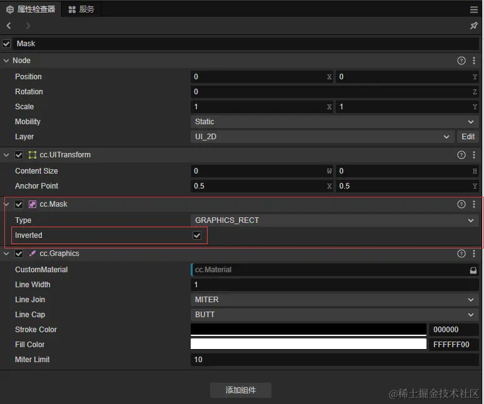This screenshot has height=404, width=484.
Task: Click the cc.Mask component icon
Action: 32,204
